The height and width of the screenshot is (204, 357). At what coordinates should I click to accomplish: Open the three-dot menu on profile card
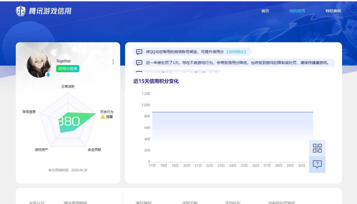tap(113, 62)
